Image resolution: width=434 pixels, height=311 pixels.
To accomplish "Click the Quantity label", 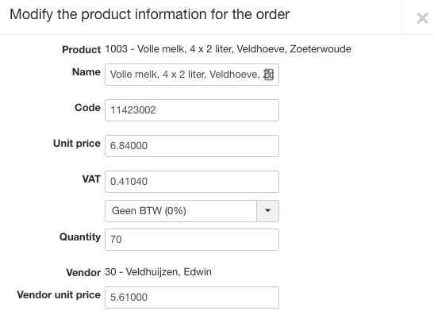I will point(80,237).
